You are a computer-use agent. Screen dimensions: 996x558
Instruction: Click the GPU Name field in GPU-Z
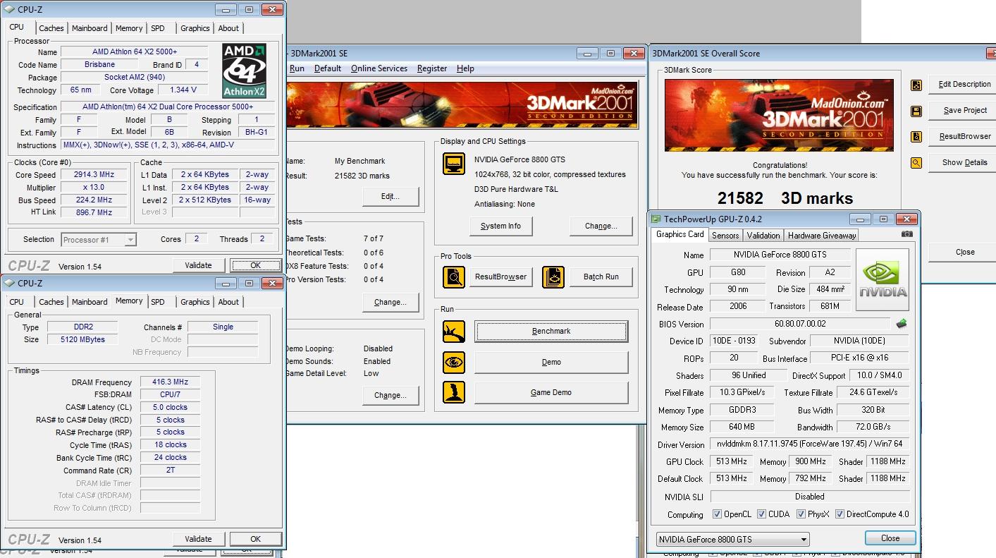tap(780, 255)
